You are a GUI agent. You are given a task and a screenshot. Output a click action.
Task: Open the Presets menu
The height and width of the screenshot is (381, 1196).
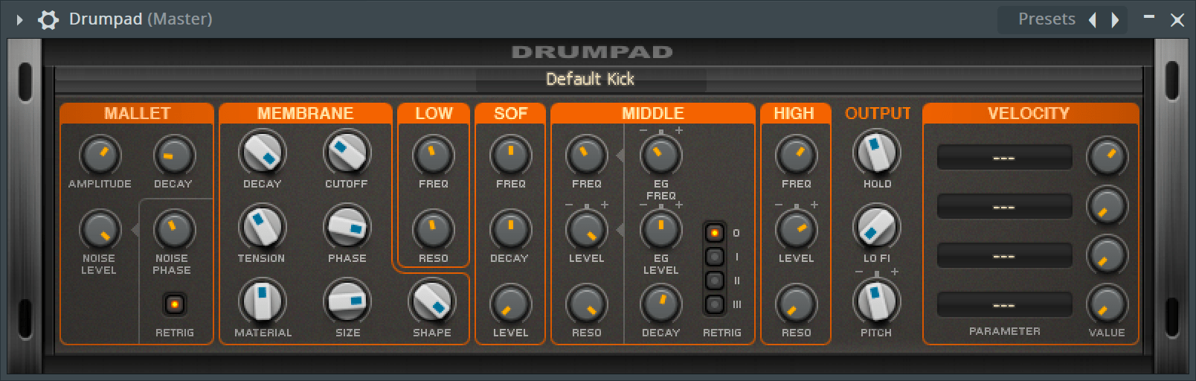pos(1046,19)
